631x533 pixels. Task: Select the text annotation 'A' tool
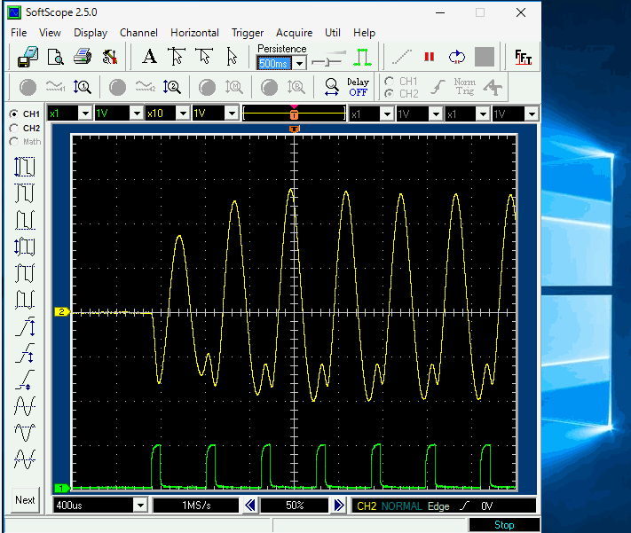pyautogui.click(x=149, y=58)
